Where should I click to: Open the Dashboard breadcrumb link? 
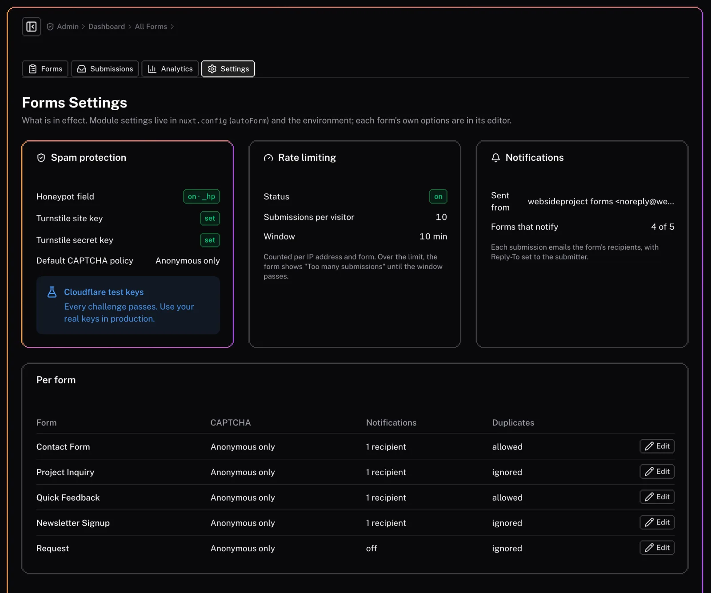pos(107,27)
